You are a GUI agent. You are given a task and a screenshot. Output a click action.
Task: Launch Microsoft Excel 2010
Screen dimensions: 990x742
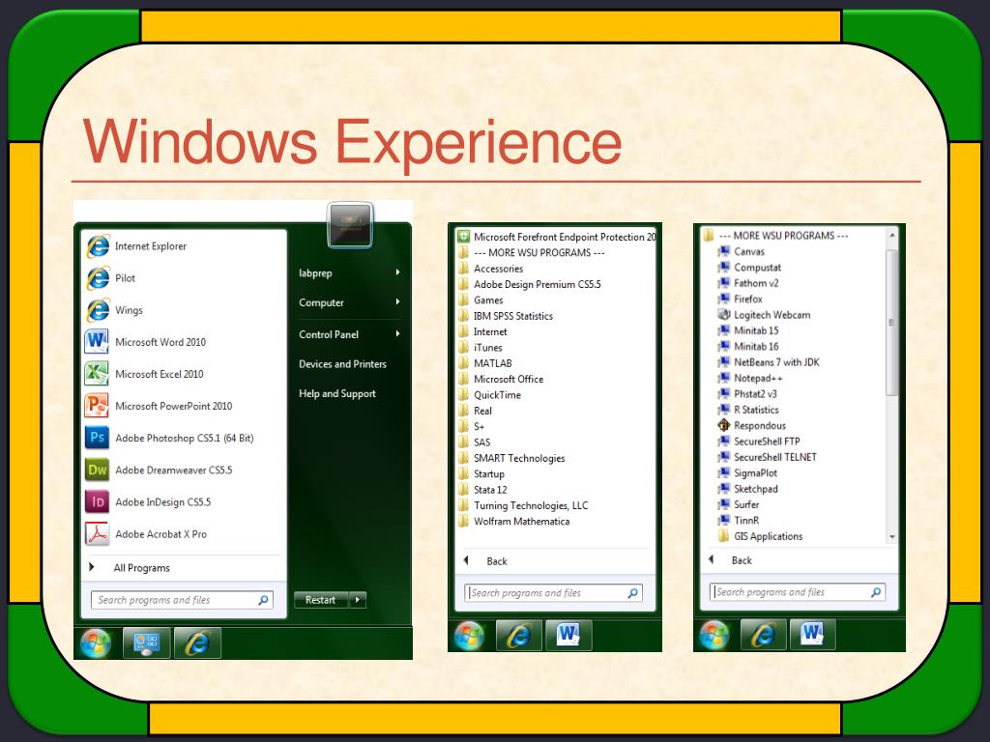(145, 374)
